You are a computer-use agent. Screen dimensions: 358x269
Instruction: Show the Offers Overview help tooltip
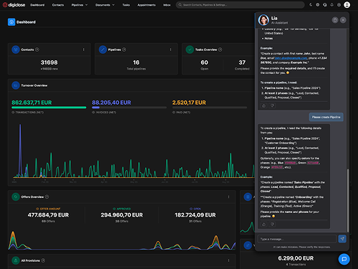click(47, 197)
